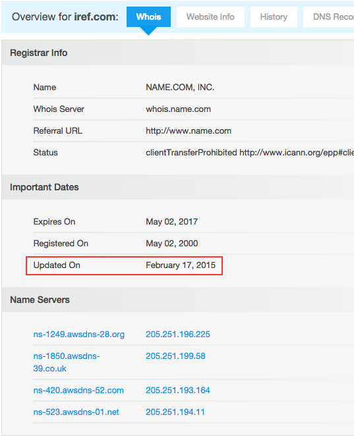Open the ns-1850.awsdns-39.co.uk link

(x=67, y=362)
